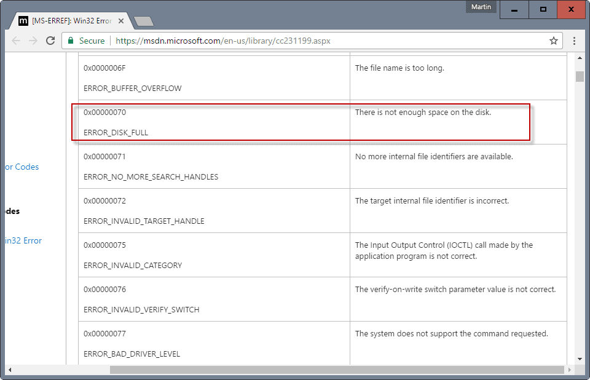This screenshot has height=380, width=590.
Task: Go forward with the forward arrow
Action: [x=33, y=41]
